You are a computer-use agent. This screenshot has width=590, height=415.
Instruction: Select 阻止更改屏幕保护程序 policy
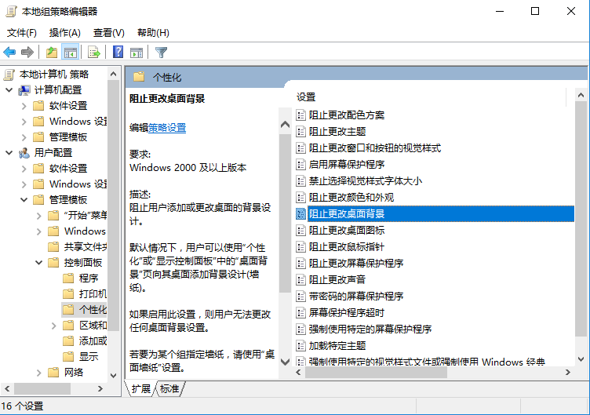[356, 264]
